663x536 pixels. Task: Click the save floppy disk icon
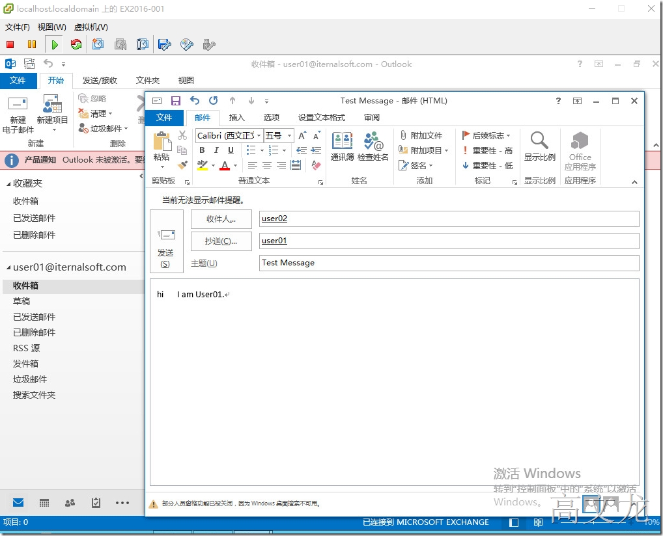point(175,101)
